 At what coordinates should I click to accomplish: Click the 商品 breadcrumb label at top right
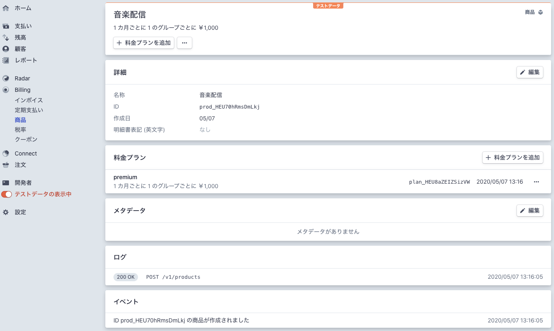530,12
